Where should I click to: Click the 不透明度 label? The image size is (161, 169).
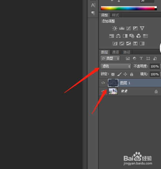(141, 66)
